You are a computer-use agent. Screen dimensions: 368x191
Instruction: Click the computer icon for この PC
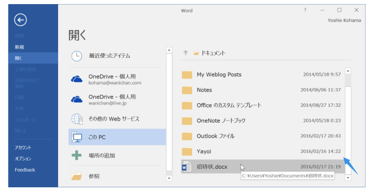(77, 137)
